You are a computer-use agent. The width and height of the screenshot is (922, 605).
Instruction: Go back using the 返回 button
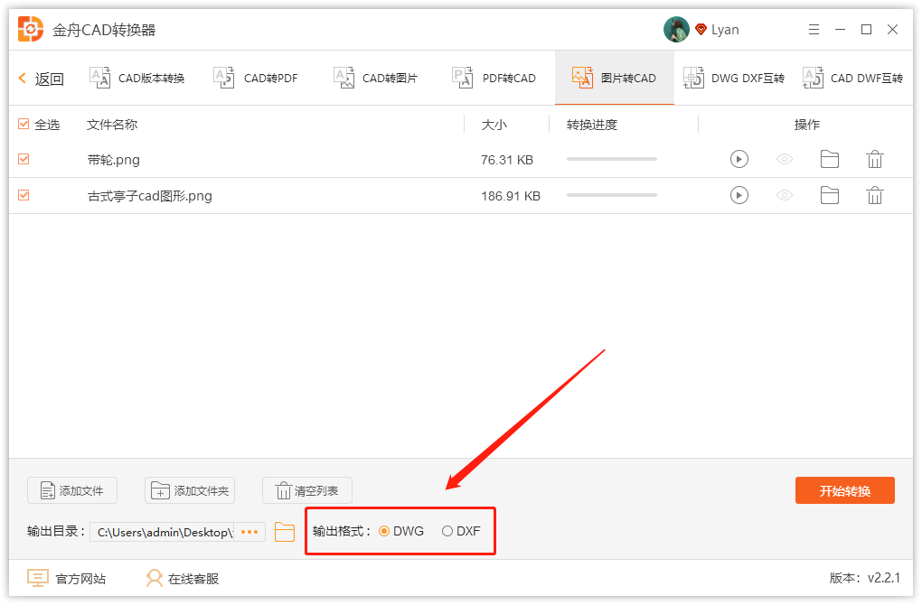(41, 78)
